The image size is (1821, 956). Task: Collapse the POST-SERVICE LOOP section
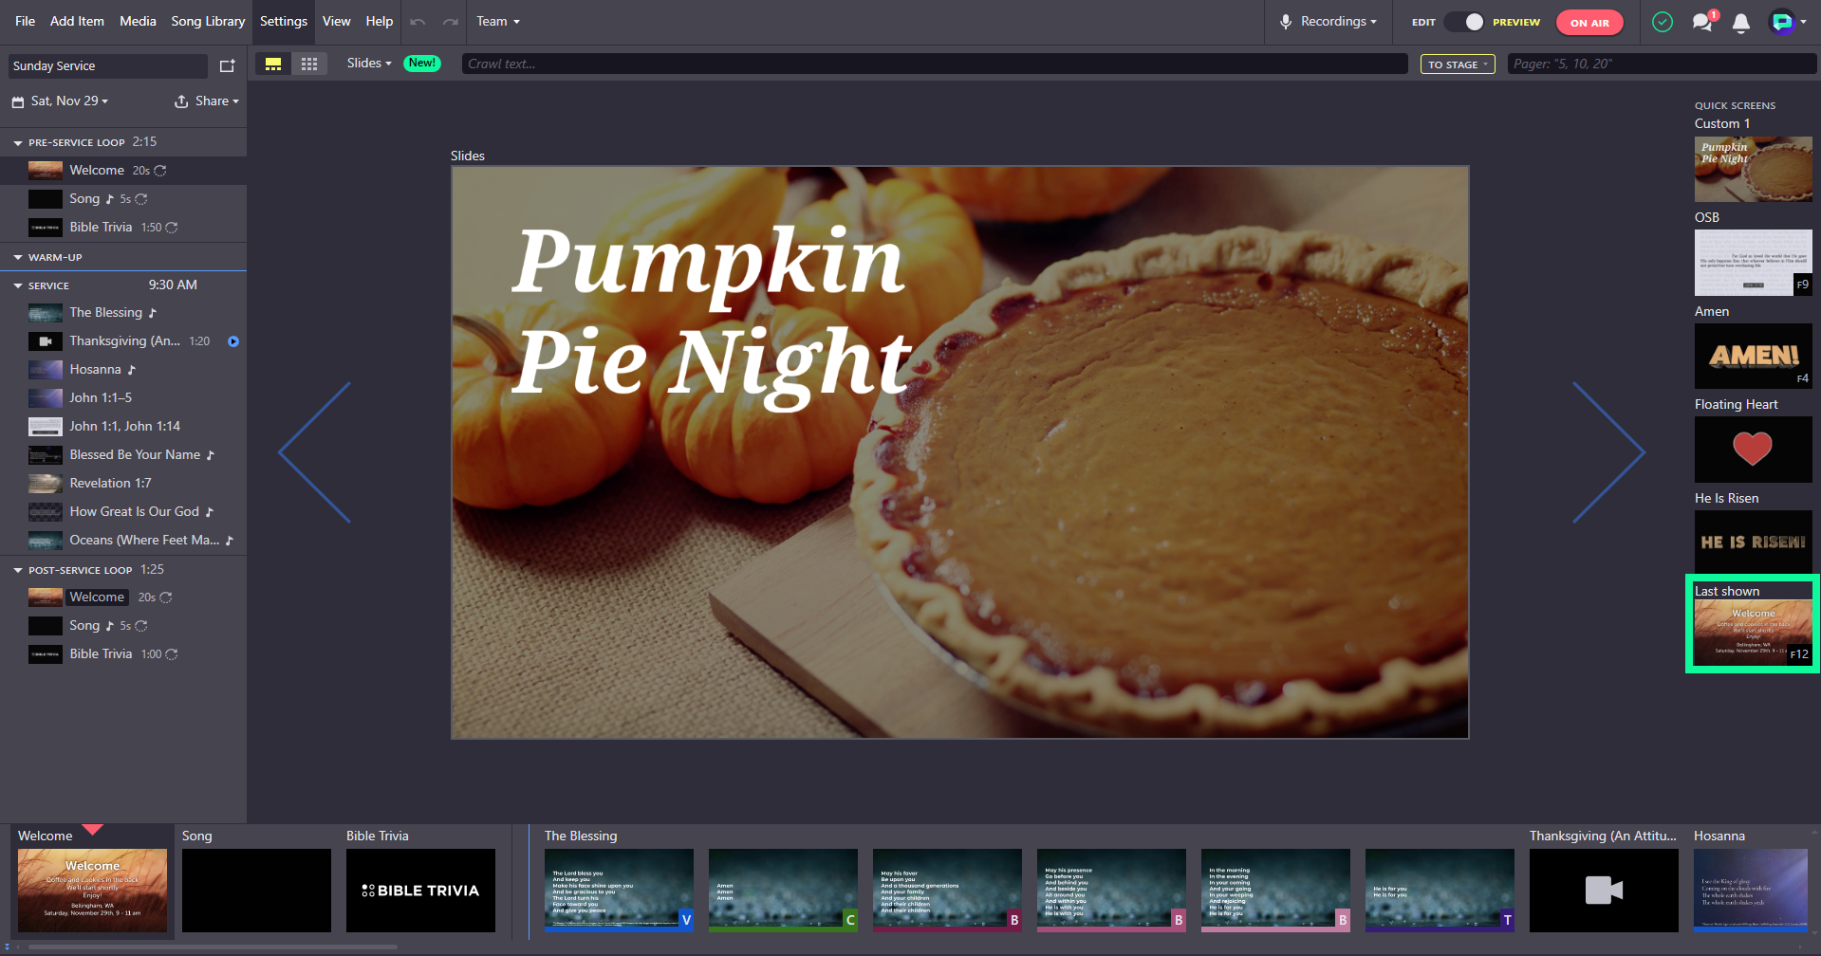click(x=18, y=571)
